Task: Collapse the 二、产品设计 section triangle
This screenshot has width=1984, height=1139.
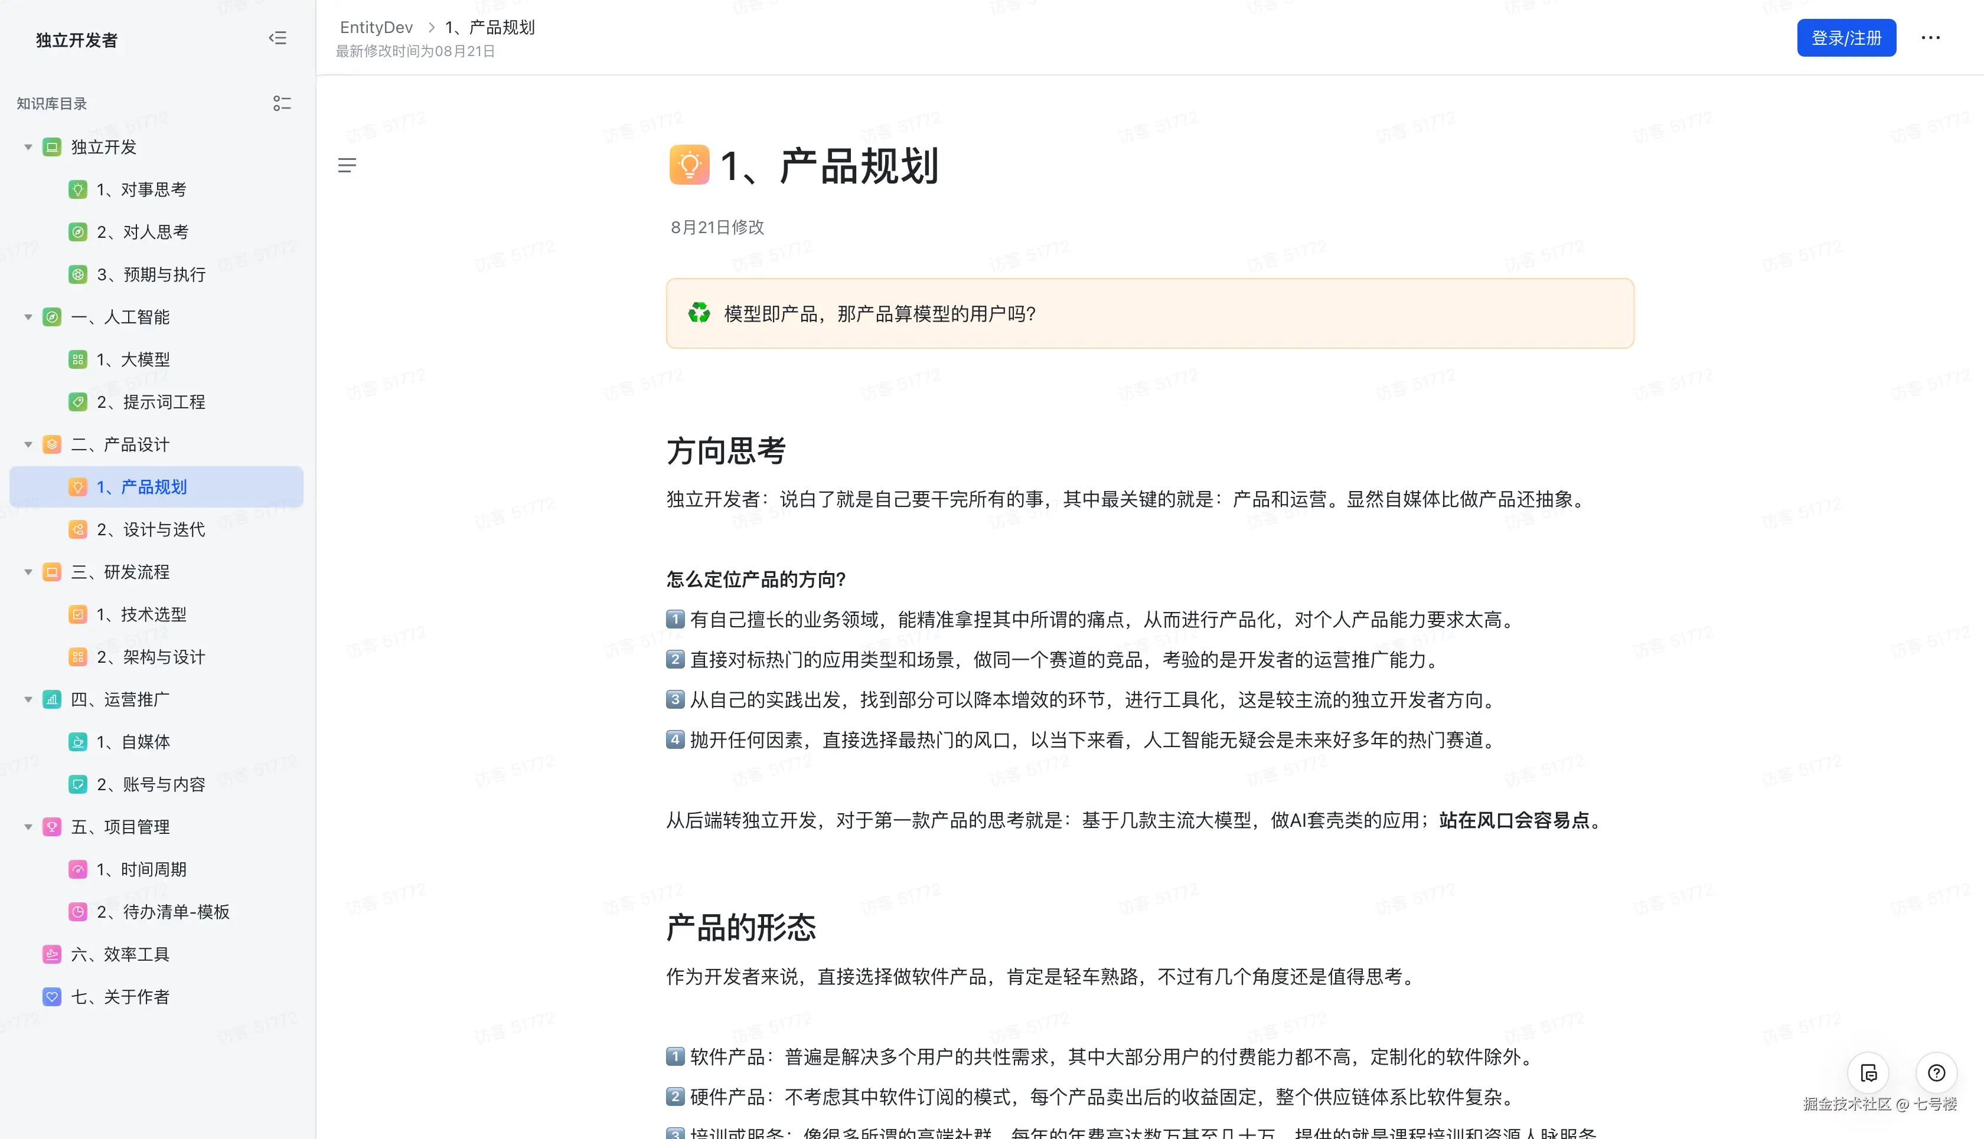Action: coord(27,444)
